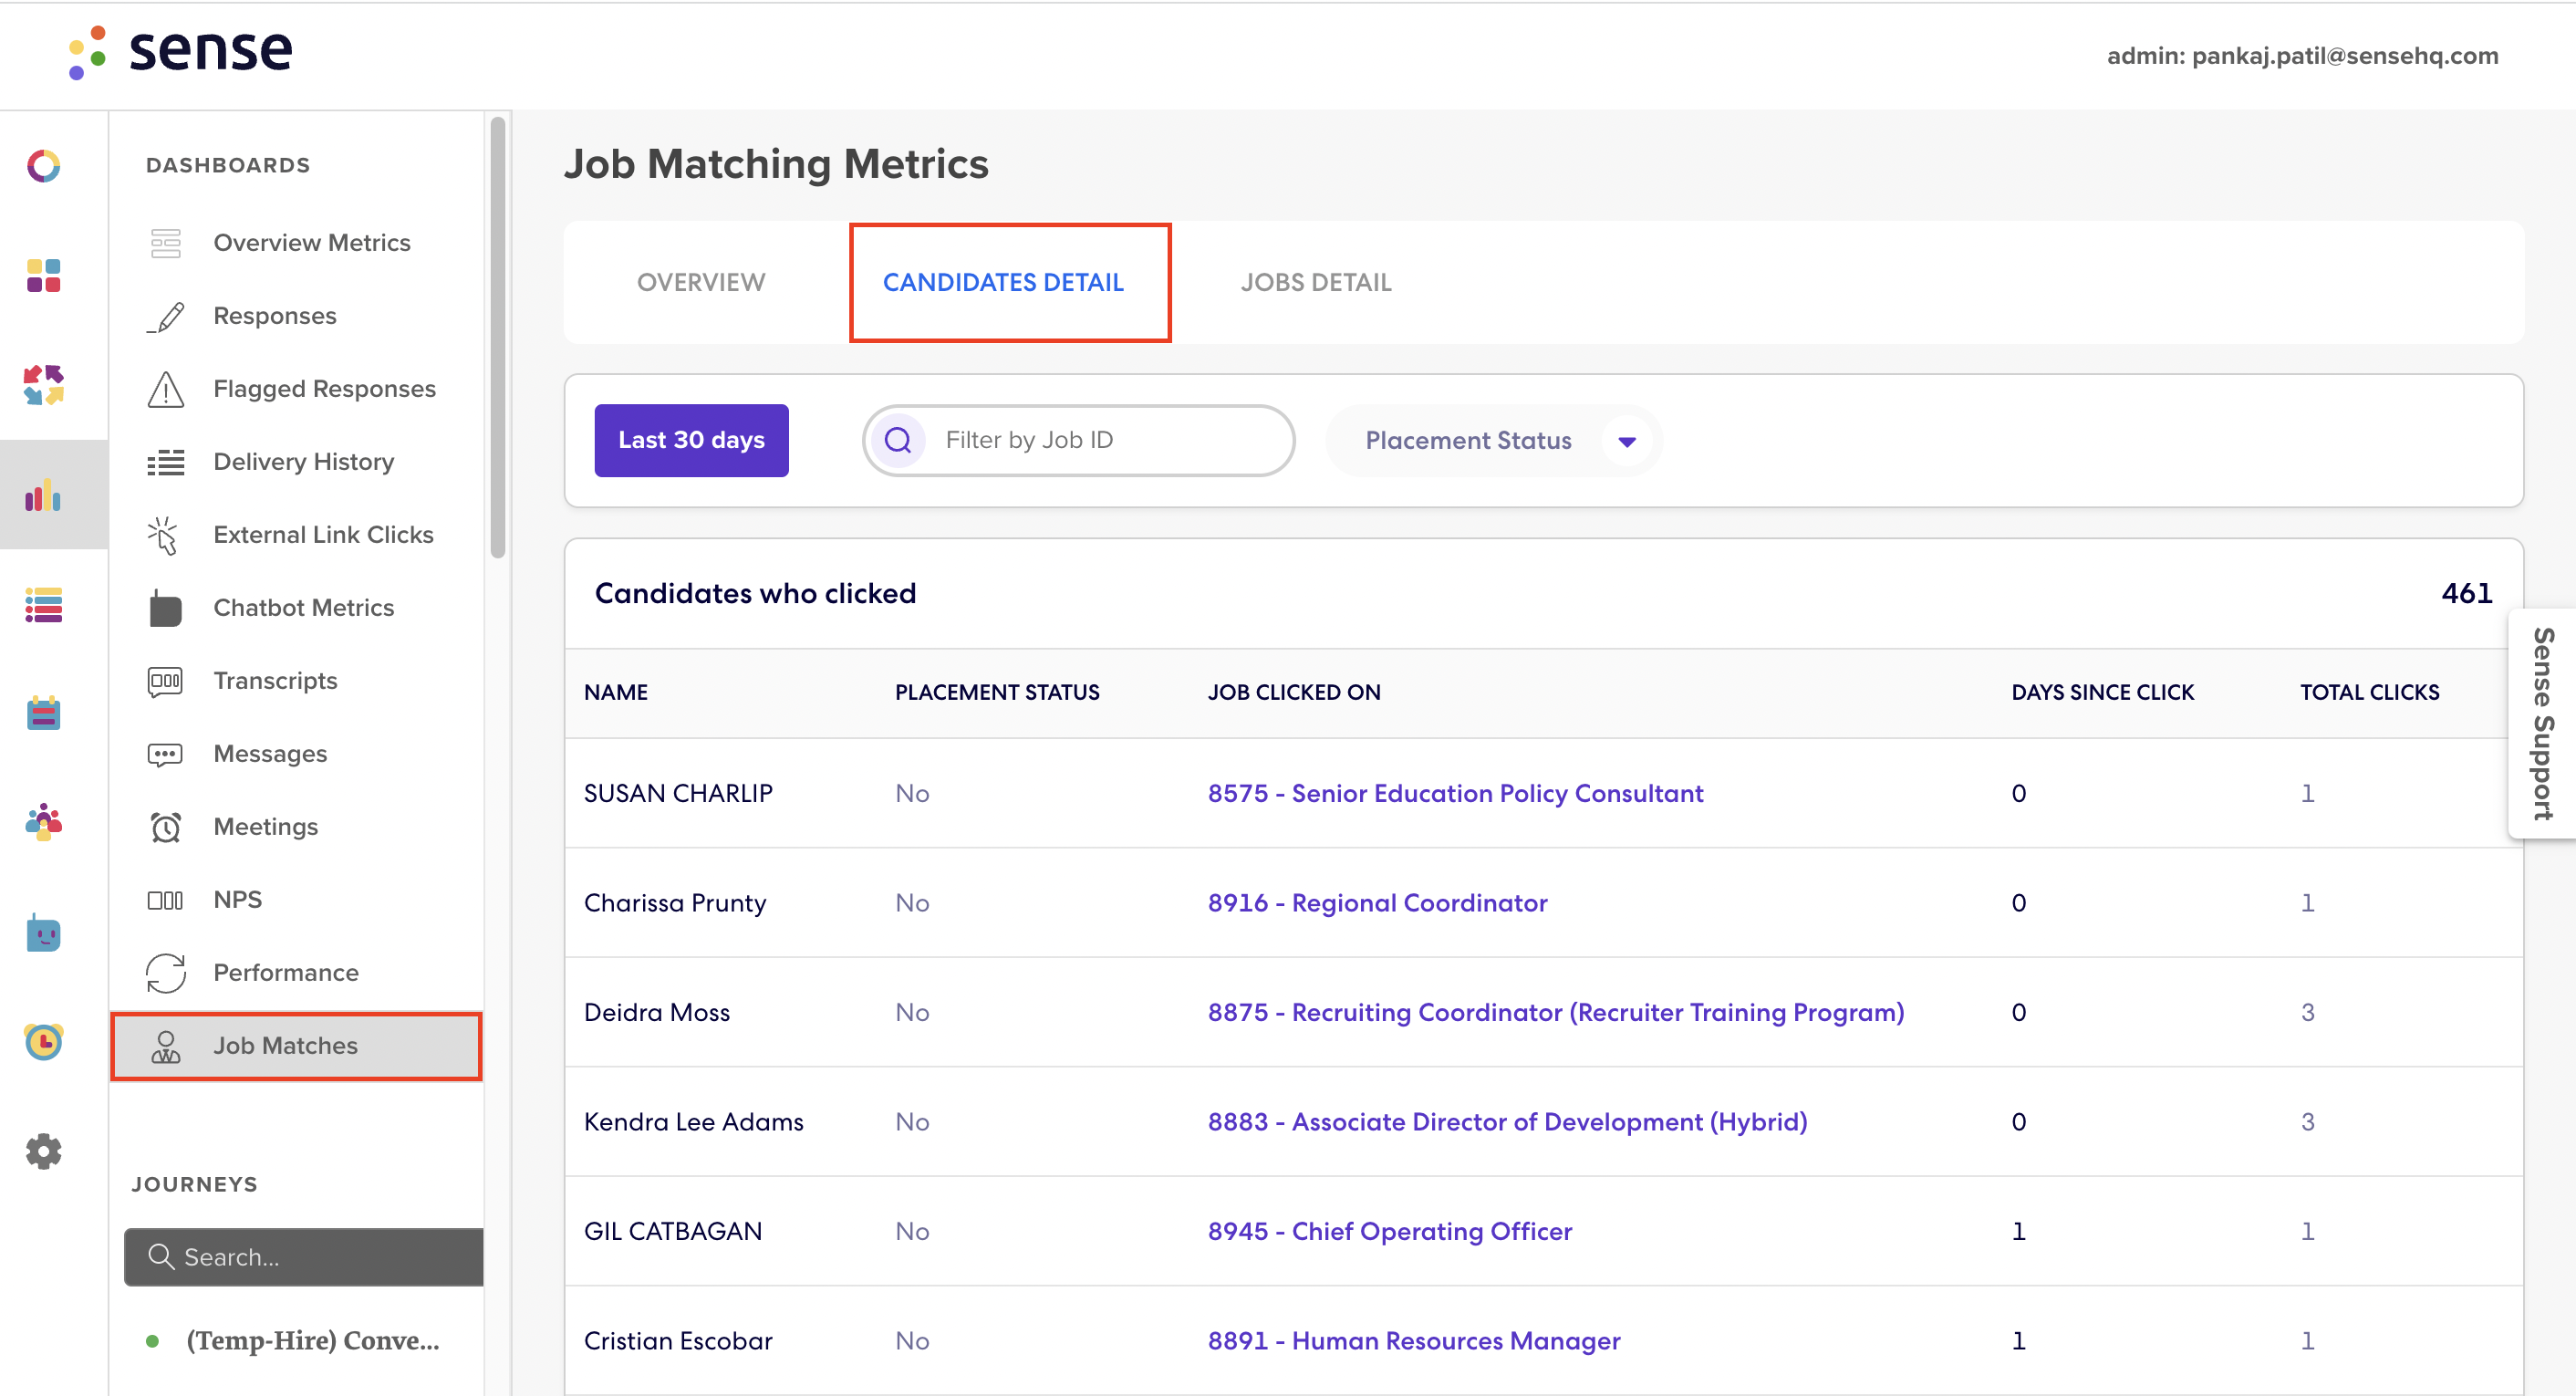Switch to the JOBS DETAIL tab

click(1316, 283)
